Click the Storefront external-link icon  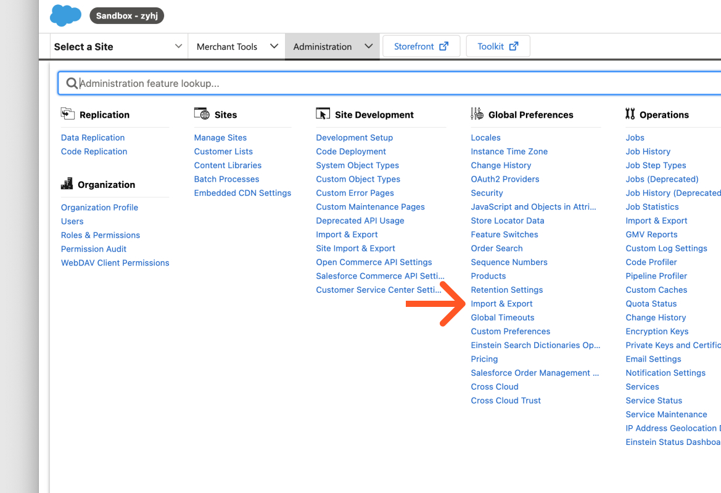coord(443,46)
